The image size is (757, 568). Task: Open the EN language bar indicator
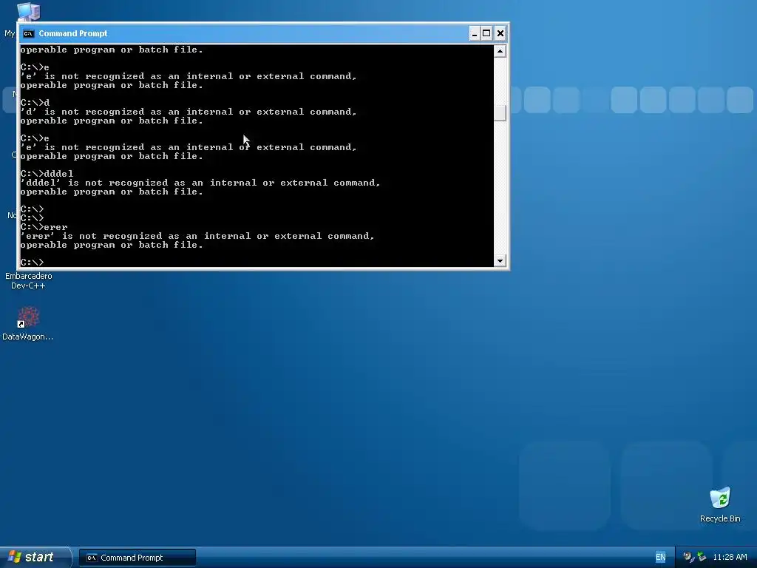click(660, 557)
